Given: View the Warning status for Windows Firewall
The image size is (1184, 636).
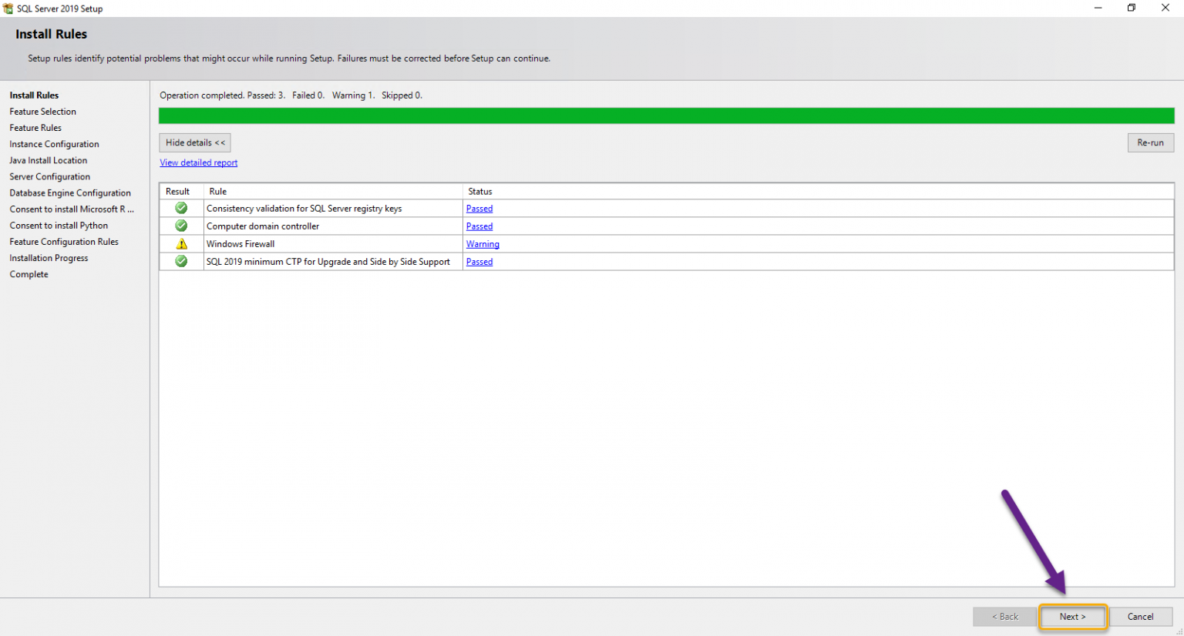Looking at the screenshot, I should click(483, 243).
